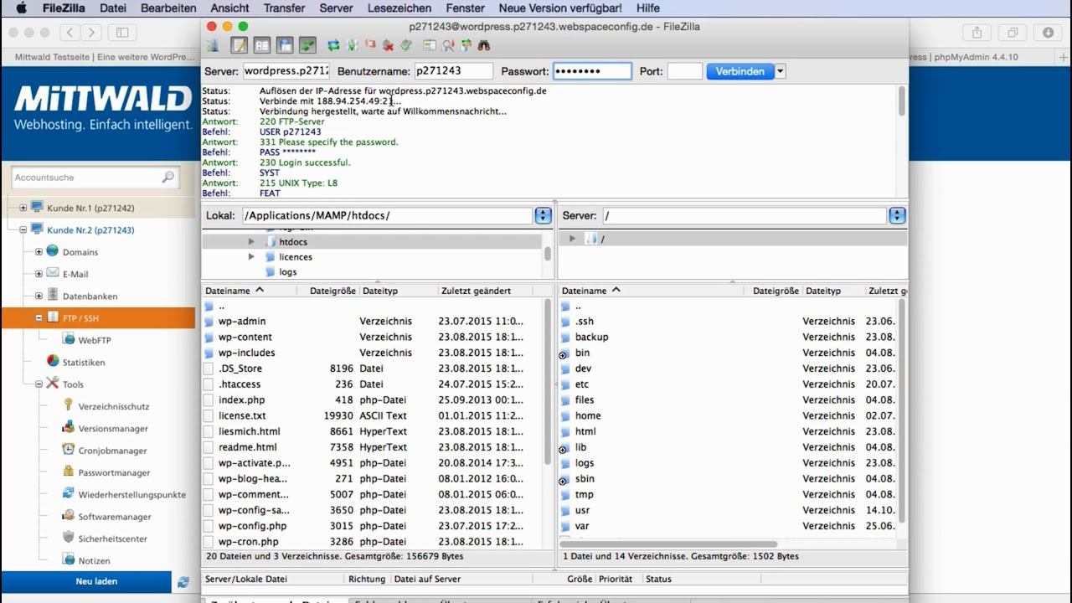The width and height of the screenshot is (1072, 603).
Task: Click the Wiederherstellungspunkte icon
Action: (x=69, y=493)
